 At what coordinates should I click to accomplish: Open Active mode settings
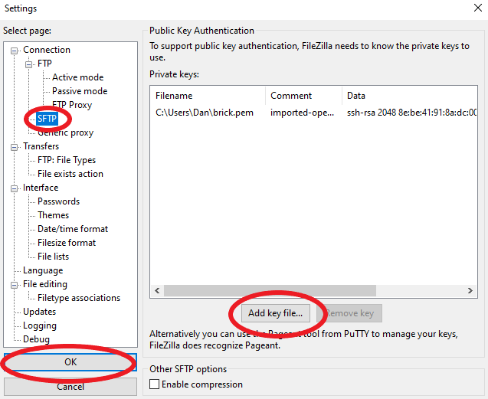coord(78,77)
